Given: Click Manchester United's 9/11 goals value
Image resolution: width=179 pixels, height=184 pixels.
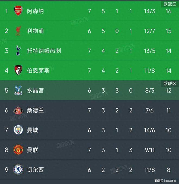Looking at the screenshot, I should tap(149, 150).
